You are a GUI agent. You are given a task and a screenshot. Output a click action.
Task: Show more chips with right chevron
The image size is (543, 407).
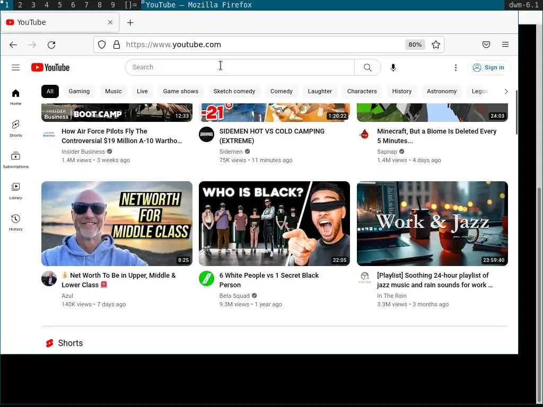[506, 91]
